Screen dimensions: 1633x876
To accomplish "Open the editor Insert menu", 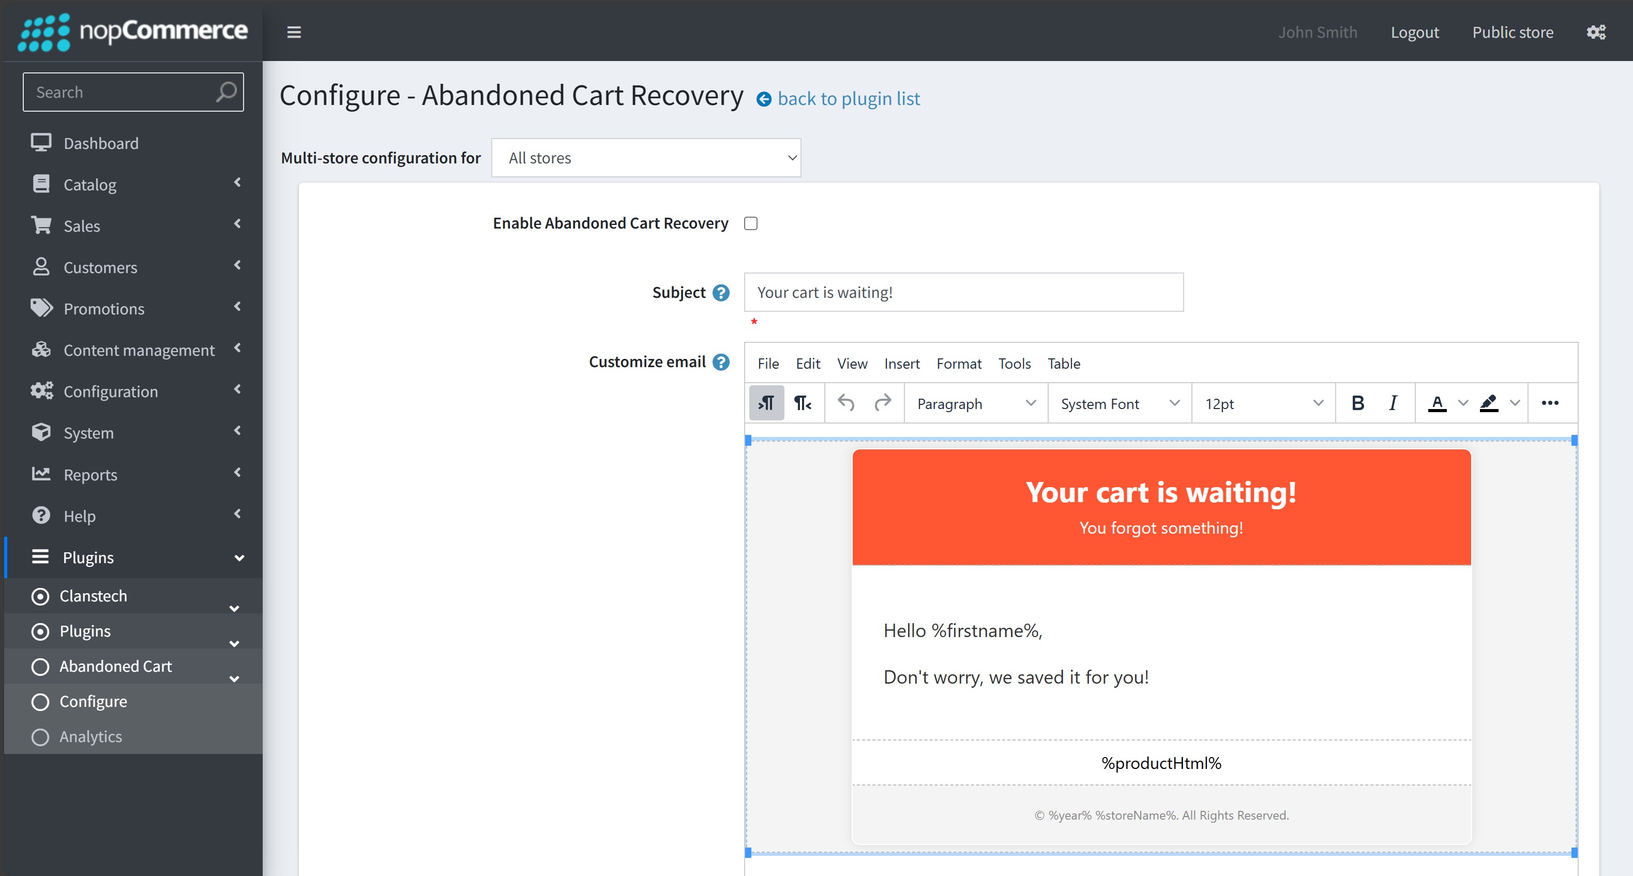I will (902, 363).
